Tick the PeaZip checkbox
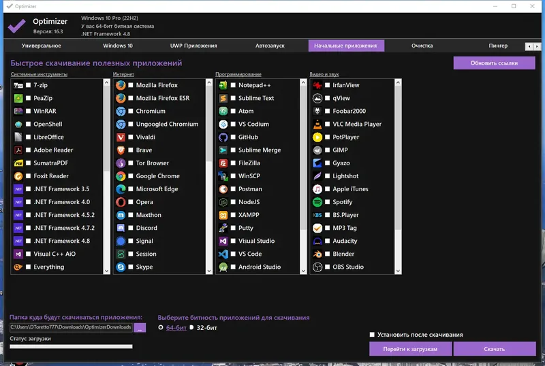The image size is (545, 366). (x=28, y=98)
